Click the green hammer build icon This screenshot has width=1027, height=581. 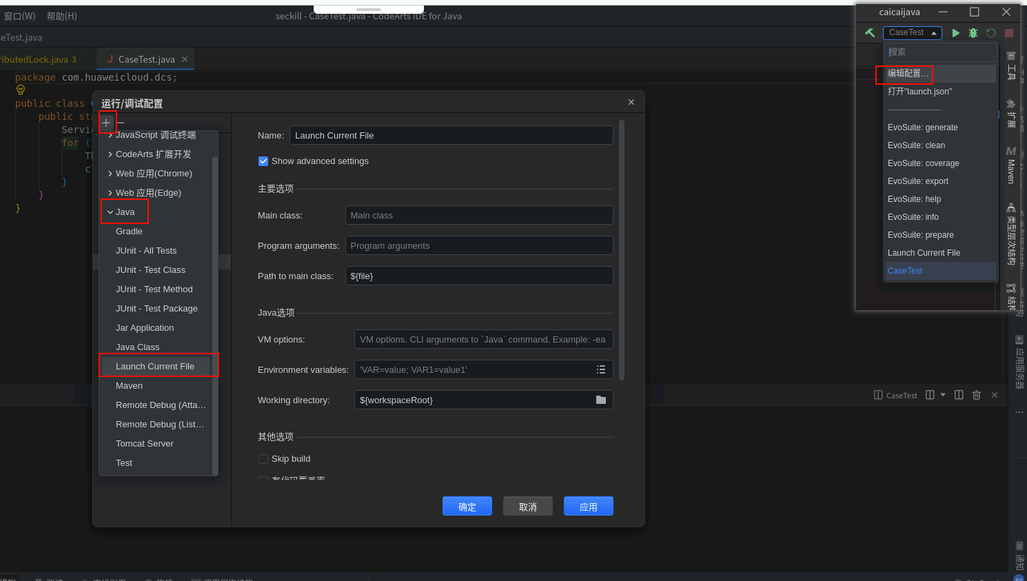pos(870,32)
